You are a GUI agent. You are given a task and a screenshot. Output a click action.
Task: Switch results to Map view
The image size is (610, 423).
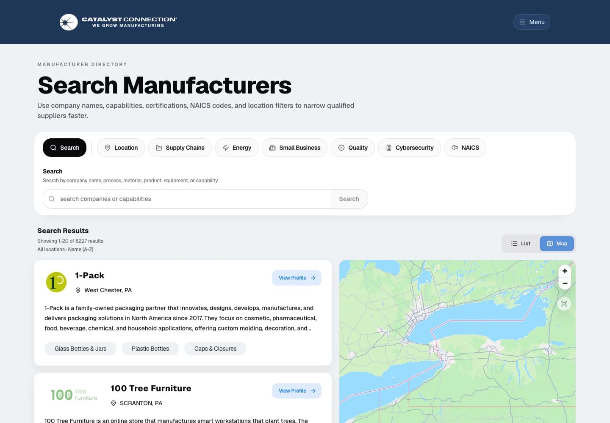click(x=557, y=244)
